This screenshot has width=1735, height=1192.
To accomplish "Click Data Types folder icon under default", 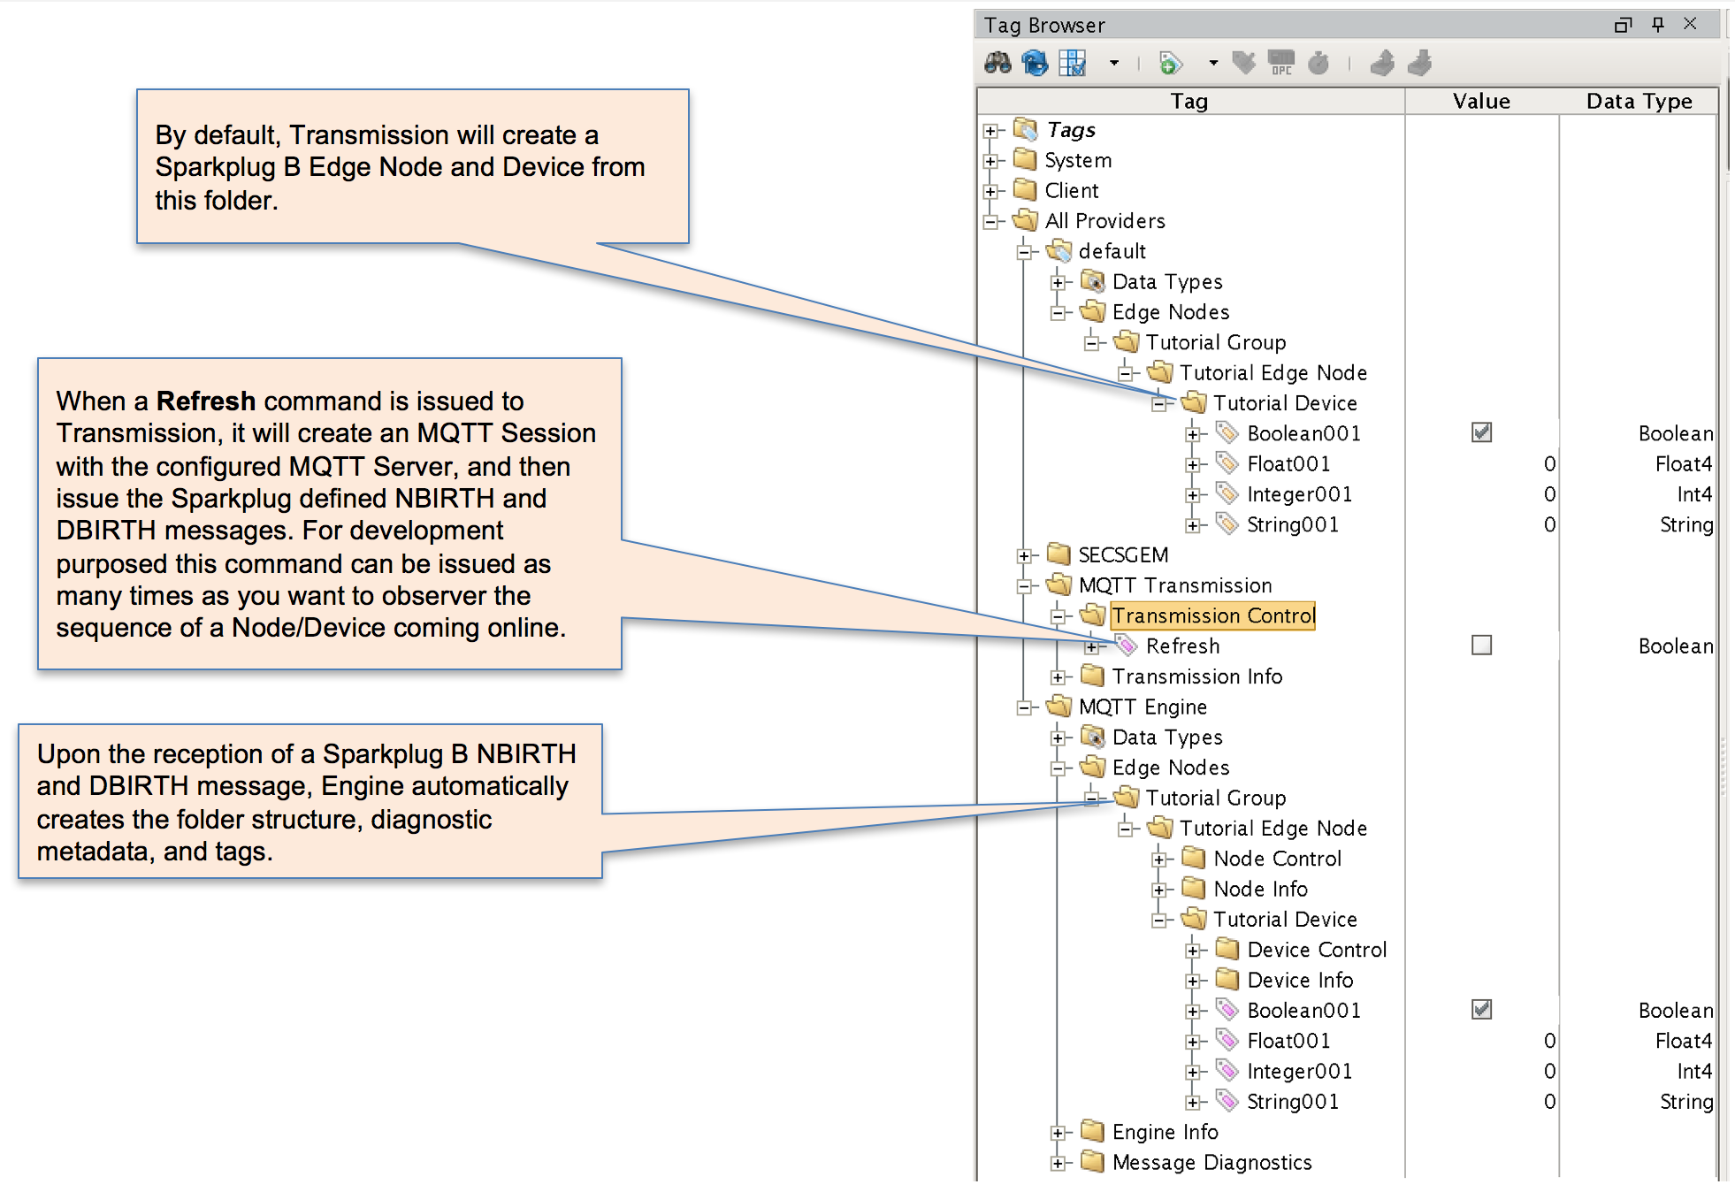I will (x=1093, y=281).
